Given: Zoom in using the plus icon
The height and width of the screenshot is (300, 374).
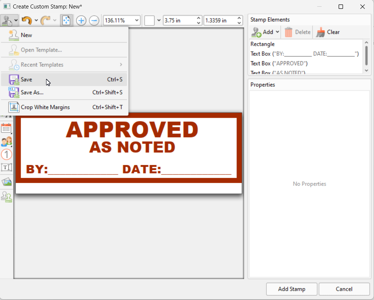Looking at the screenshot, I should click(81, 20).
